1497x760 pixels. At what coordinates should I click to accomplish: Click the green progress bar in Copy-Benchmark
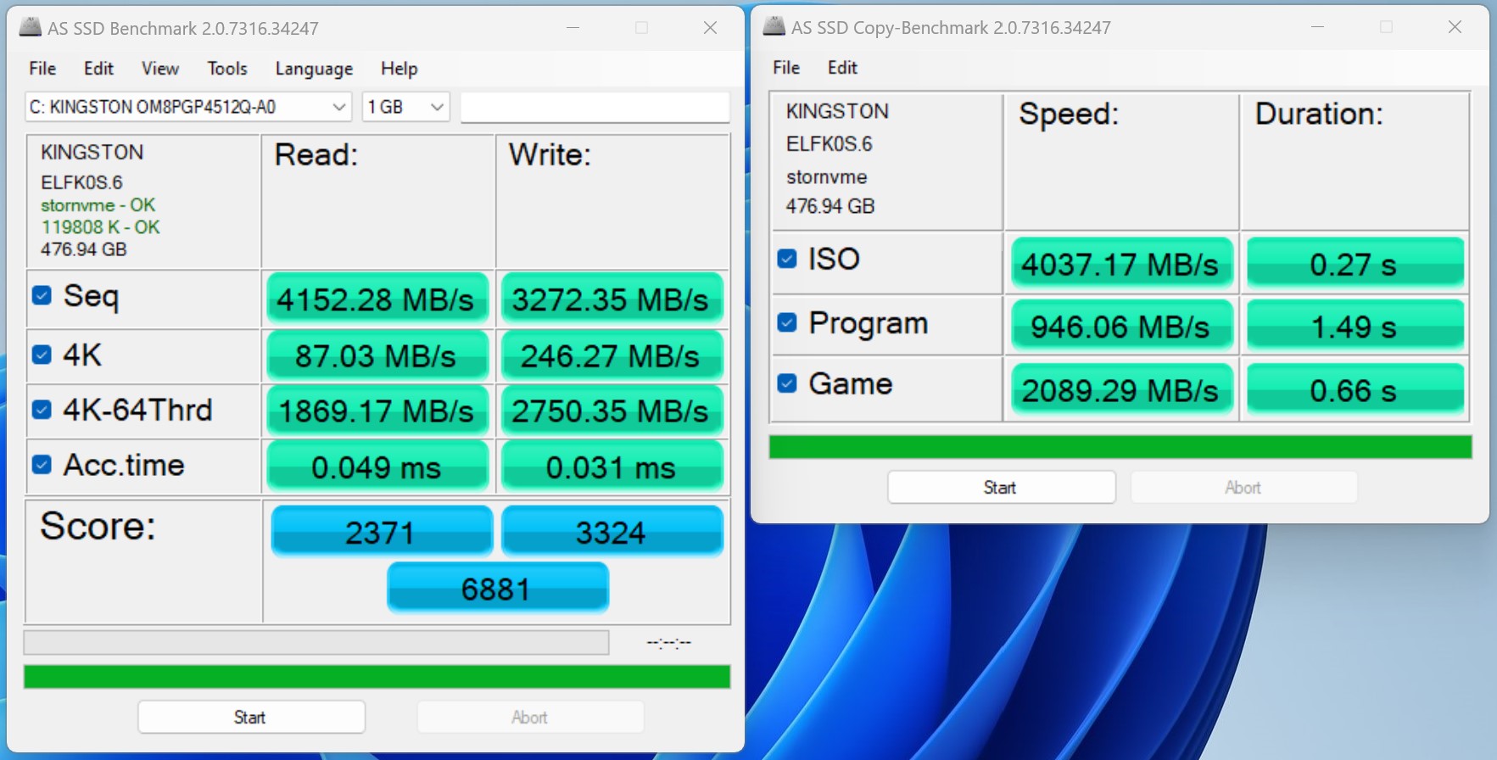click(x=1120, y=447)
